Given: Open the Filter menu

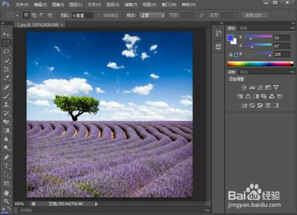Looking at the screenshot, I should pos(131,5).
